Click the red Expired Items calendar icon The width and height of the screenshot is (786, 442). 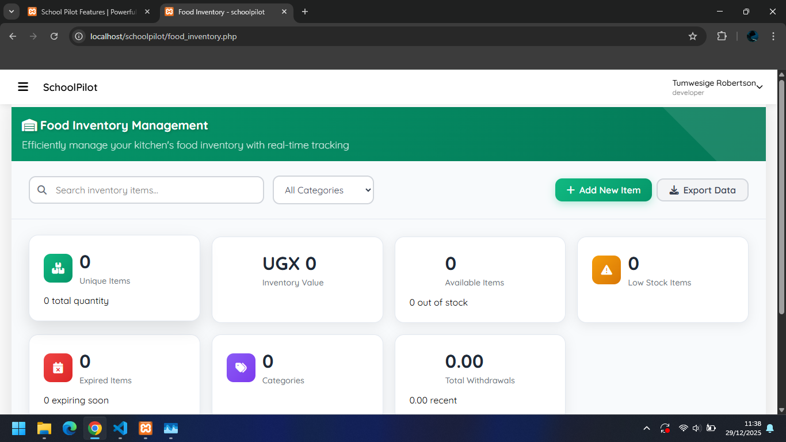click(58, 368)
